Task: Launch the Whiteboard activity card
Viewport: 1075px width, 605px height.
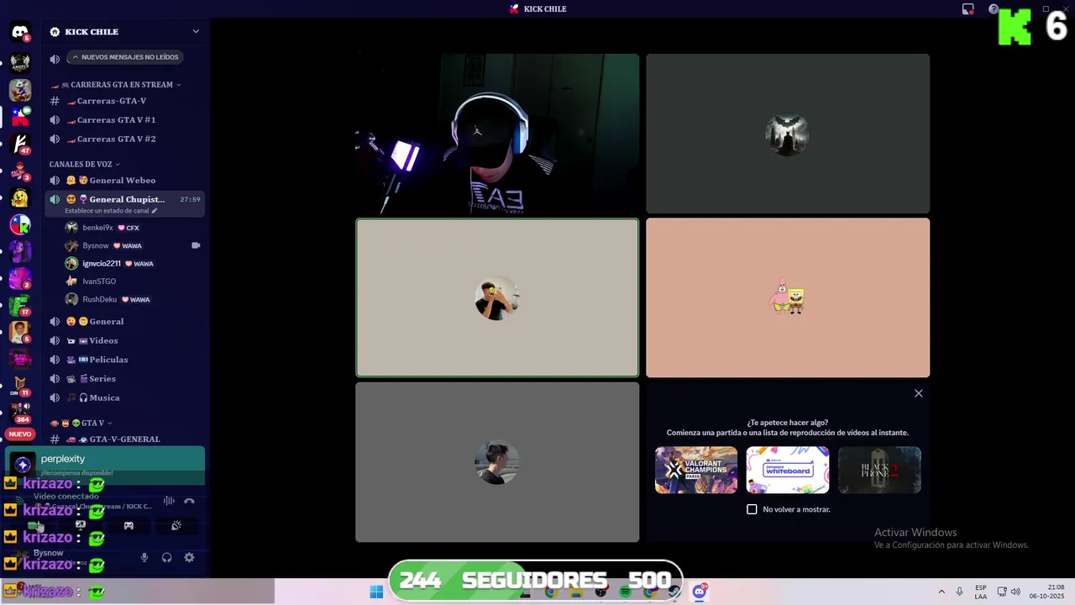Action: 788,469
